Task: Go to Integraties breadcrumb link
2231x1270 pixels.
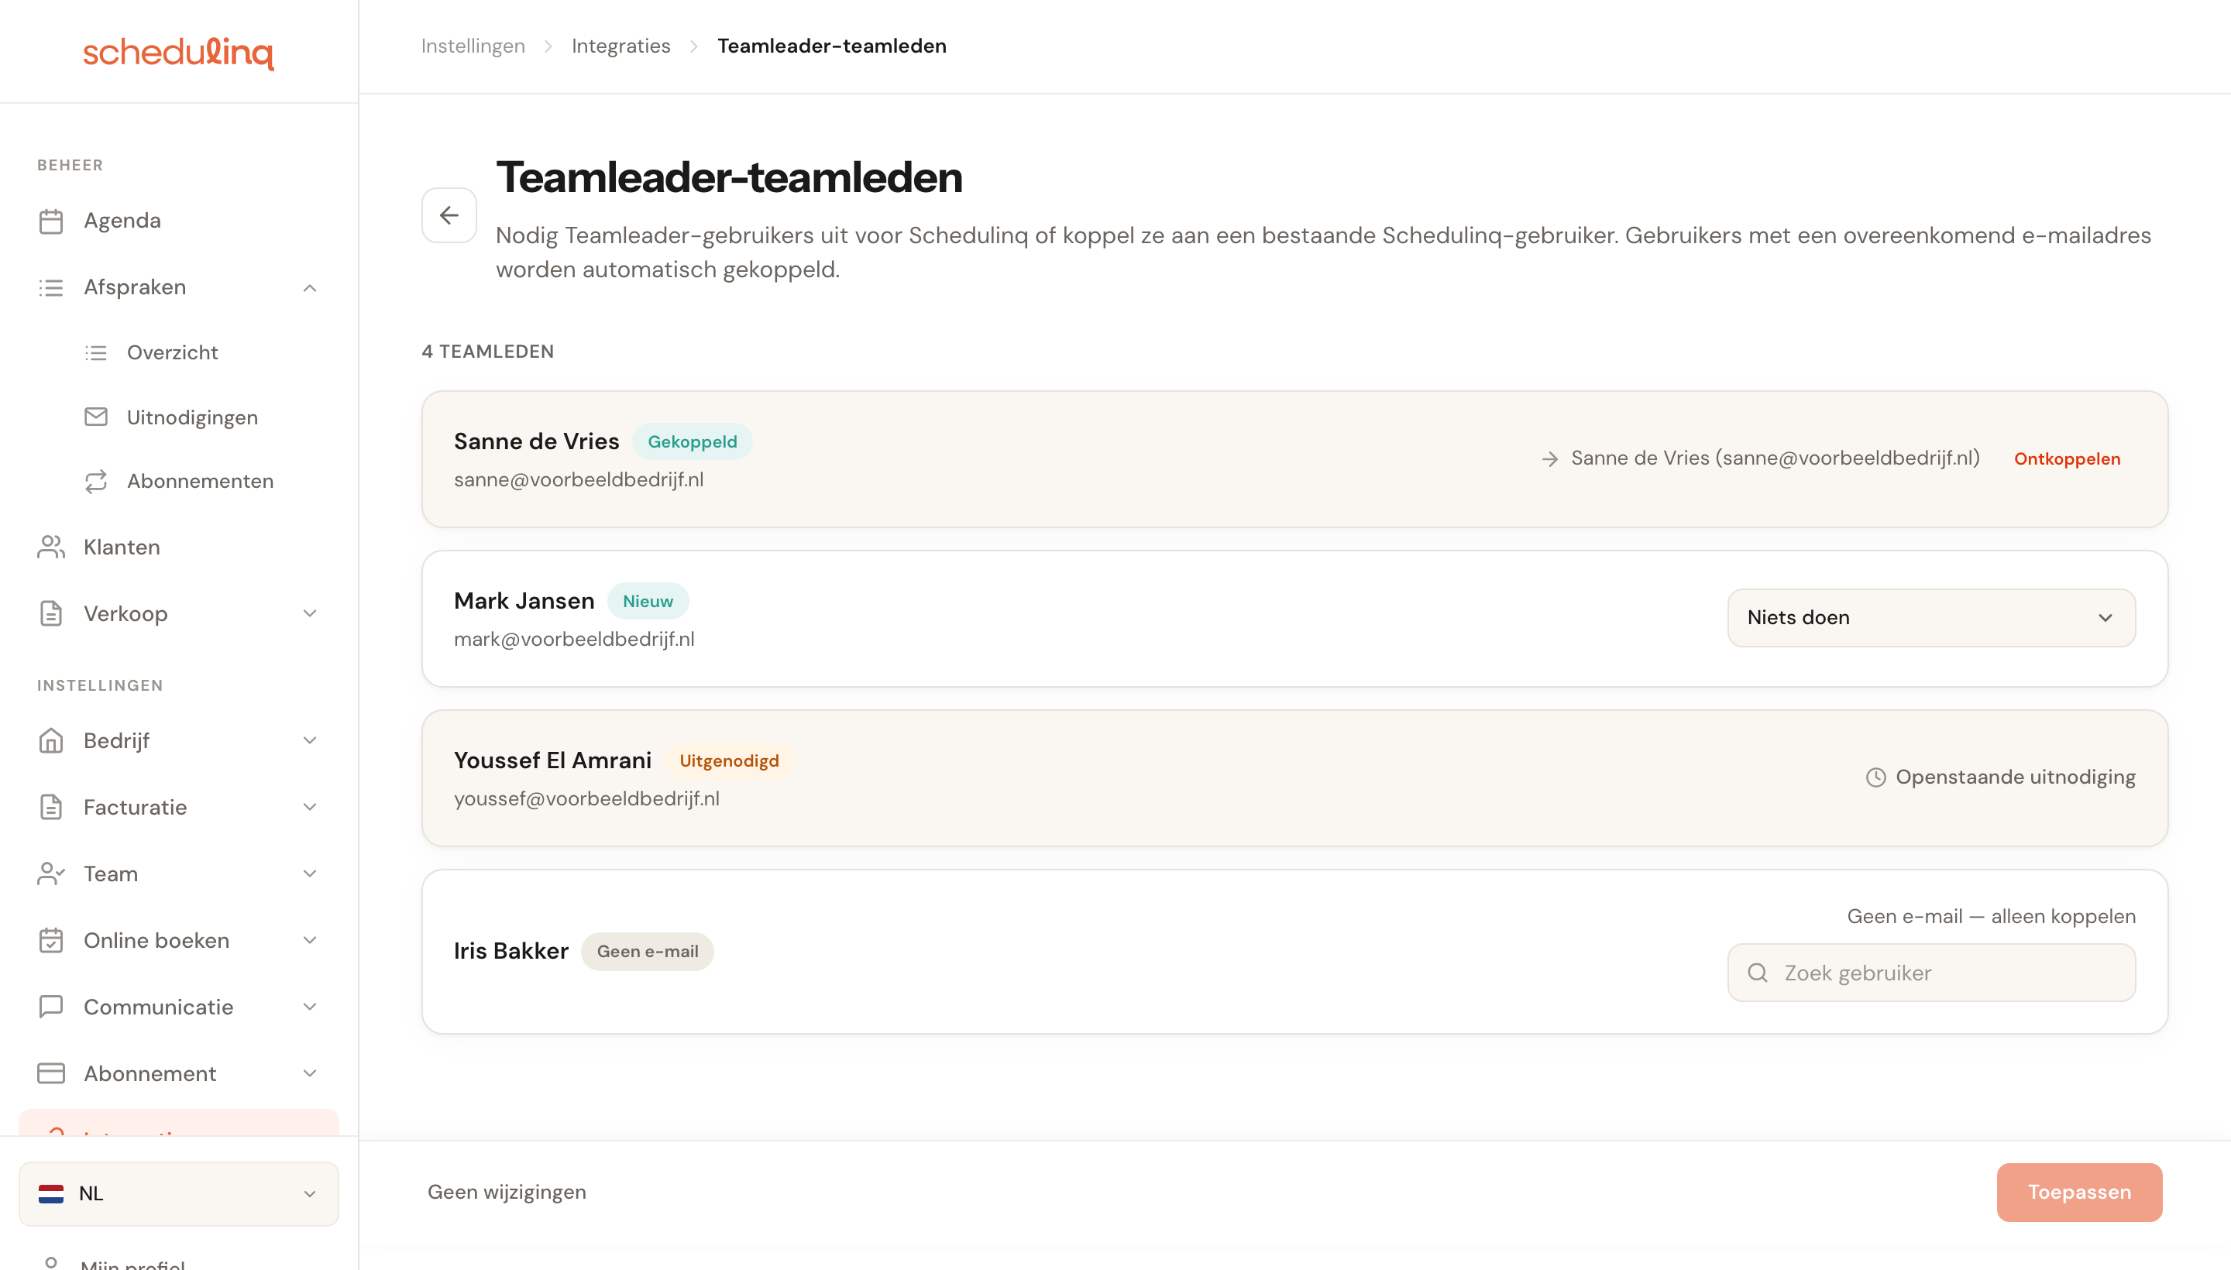Action: coord(620,46)
